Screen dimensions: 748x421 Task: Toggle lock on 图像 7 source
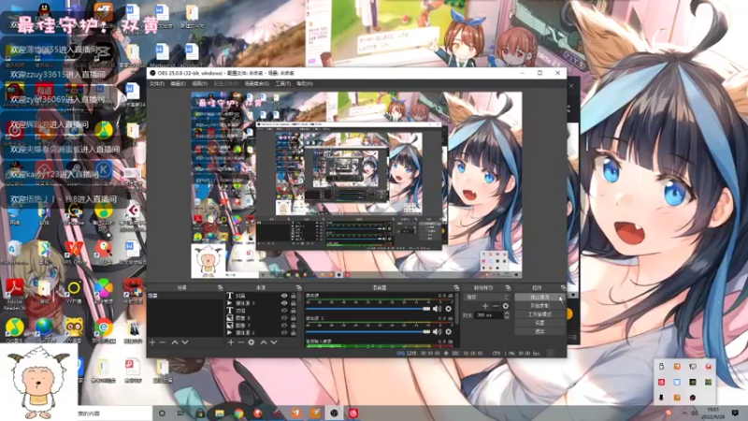pyautogui.click(x=294, y=326)
